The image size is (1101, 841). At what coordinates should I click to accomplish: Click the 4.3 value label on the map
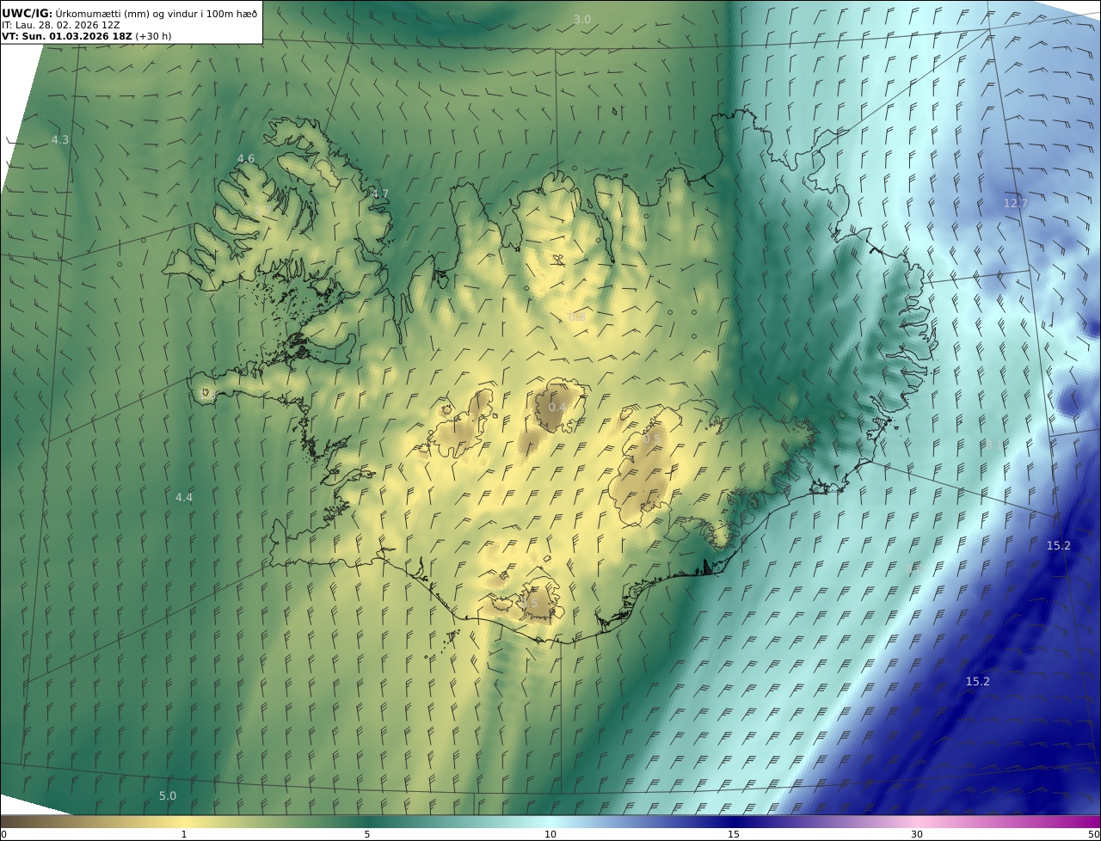click(x=60, y=139)
